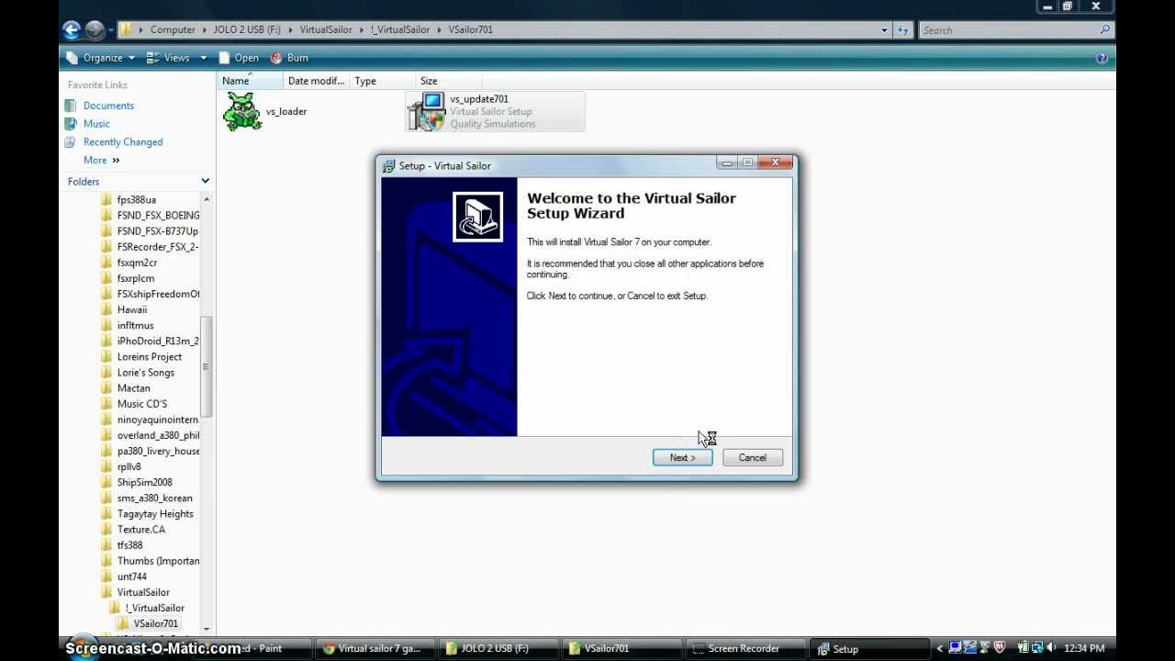Image resolution: width=1175 pixels, height=661 pixels.
Task: Click the Setup wizard installer logo image
Action: [x=477, y=217]
